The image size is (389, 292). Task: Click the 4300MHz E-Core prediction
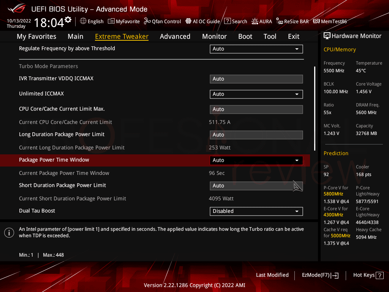click(x=333, y=215)
